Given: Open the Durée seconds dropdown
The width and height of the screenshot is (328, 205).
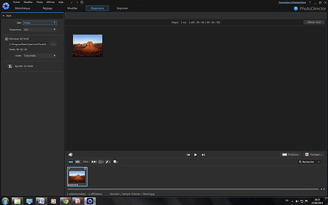Looking at the screenshot, I should [39, 56].
